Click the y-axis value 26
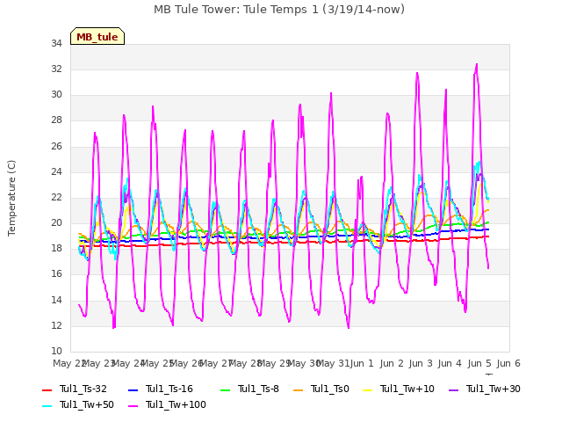Screen dimensions: 562x422 click(56, 147)
